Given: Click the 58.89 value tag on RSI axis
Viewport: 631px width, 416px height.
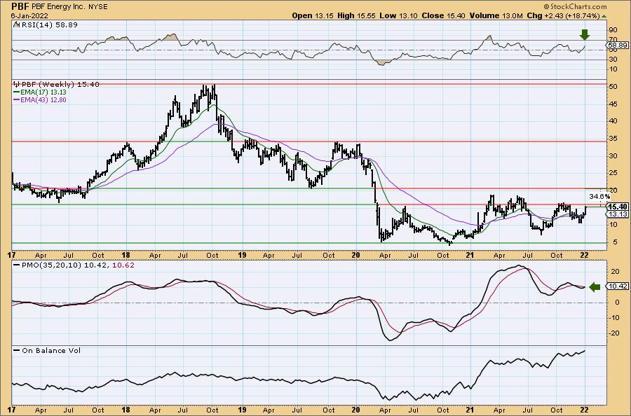Looking at the screenshot, I should point(618,45).
